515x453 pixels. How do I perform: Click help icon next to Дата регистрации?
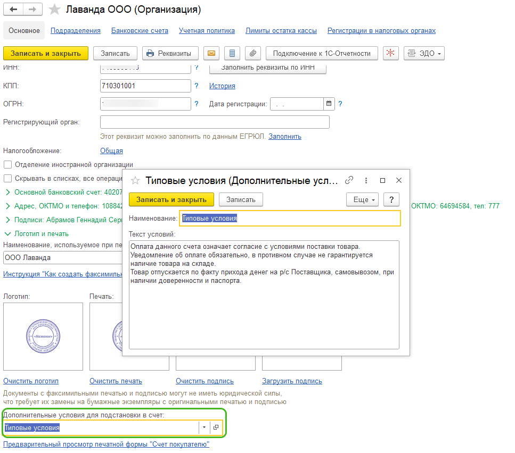340,104
